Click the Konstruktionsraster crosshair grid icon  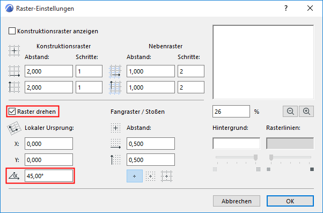point(14,50)
